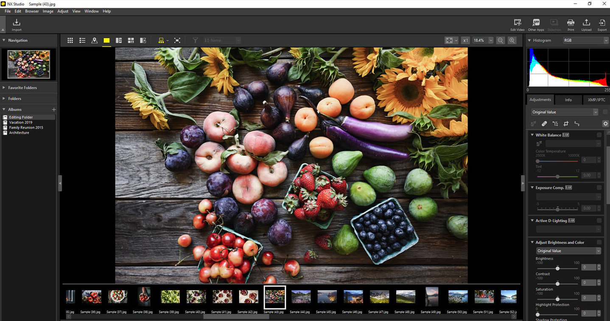Collapse the Albums section
The width and height of the screenshot is (610, 321).
pyautogui.click(x=4, y=109)
